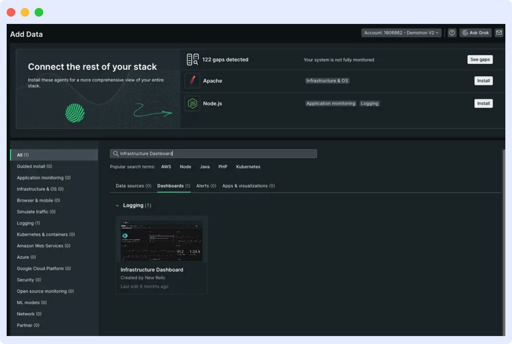Install the Apache integration

click(483, 81)
